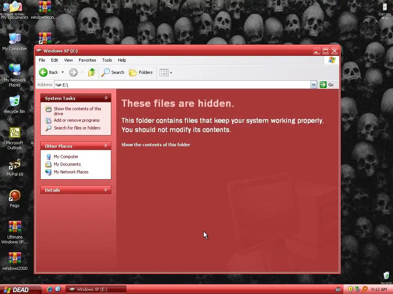Open the Edit menu
Image resolution: width=393 pixels, height=294 pixels.
point(54,60)
